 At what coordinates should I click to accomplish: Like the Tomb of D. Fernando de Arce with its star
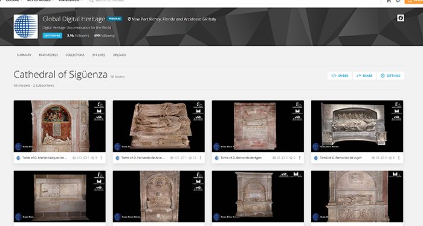[x=190, y=158]
